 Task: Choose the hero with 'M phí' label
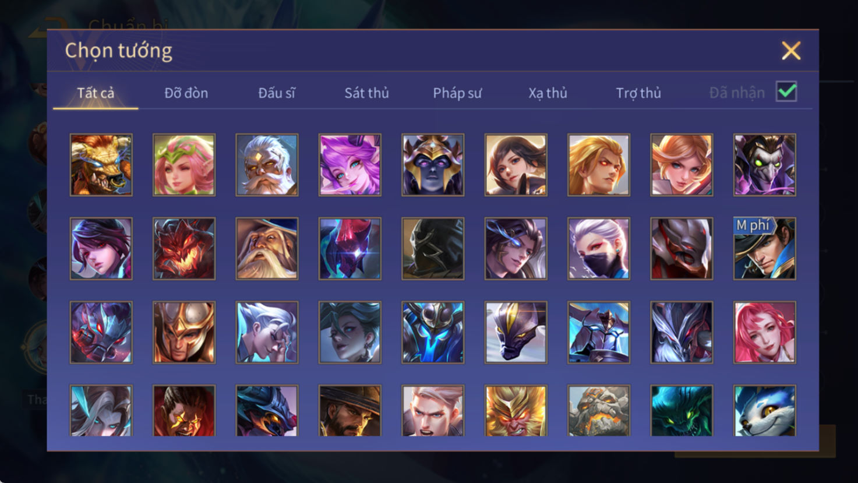pyautogui.click(x=765, y=249)
